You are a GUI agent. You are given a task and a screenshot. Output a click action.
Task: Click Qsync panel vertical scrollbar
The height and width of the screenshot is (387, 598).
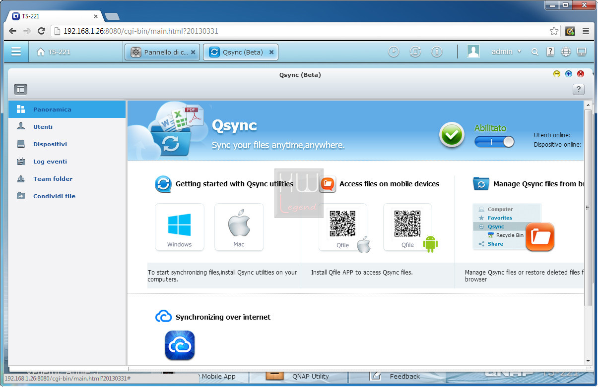(588, 208)
